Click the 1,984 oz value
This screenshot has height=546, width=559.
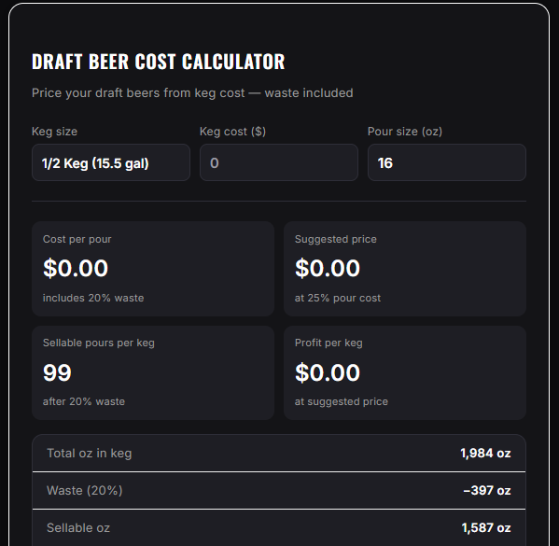pos(485,454)
